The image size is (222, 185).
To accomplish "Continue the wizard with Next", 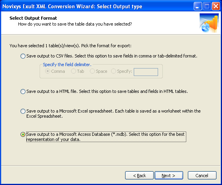I will pos(169,176).
